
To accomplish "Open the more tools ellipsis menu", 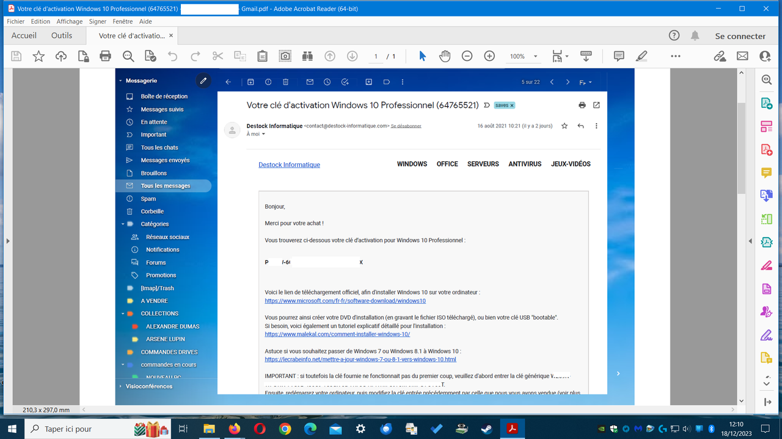I will tap(675, 55).
